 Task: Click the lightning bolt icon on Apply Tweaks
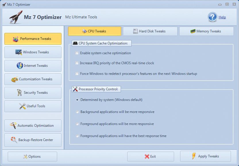194,156
